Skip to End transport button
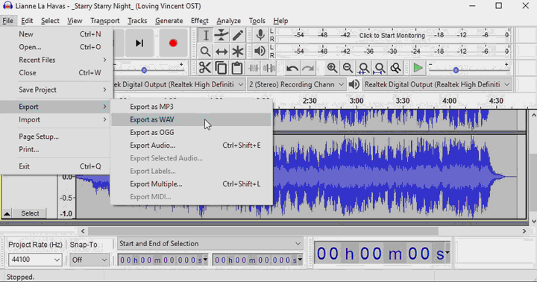This screenshot has width=537, height=282. [139, 43]
